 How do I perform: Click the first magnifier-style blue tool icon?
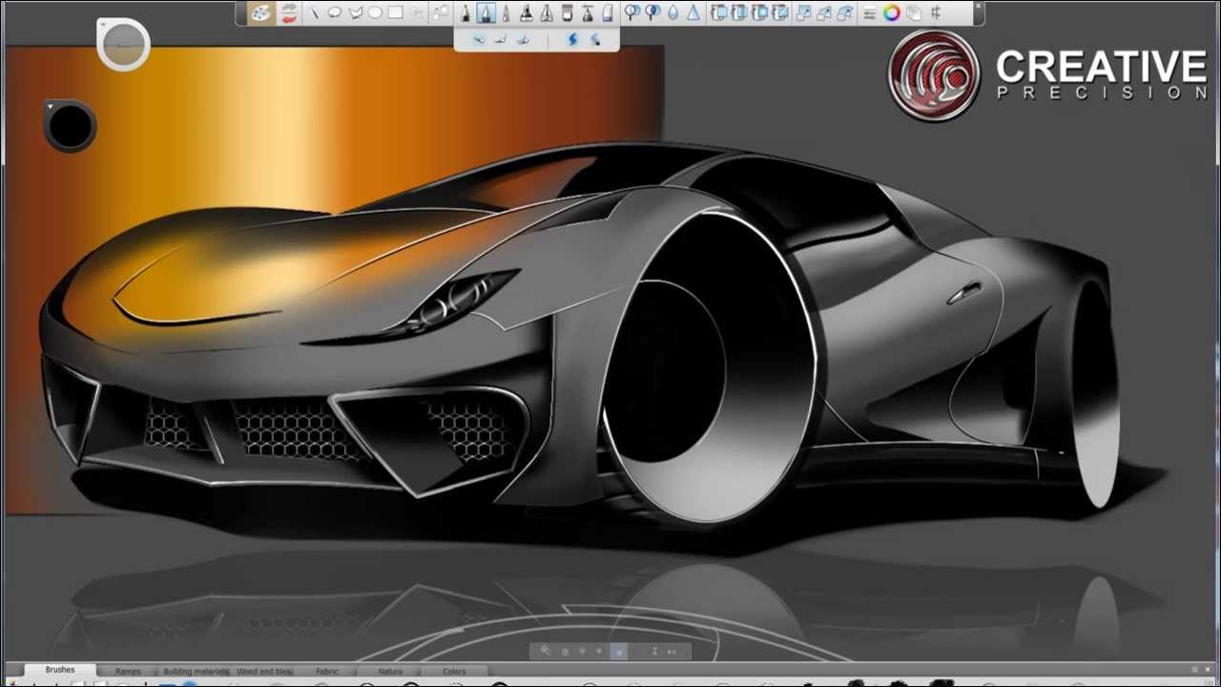631,12
